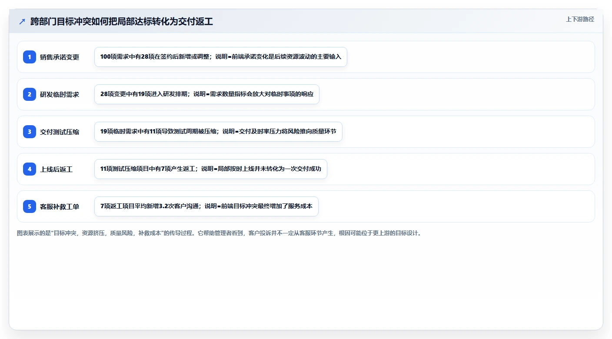Open the 7项返工项目平均新增3.2次 description box
Viewport: 612px width, 339px height.
click(206, 206)
